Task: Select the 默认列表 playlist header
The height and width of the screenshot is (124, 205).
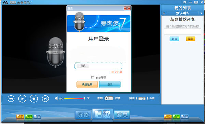Action: tap(182, 13)
